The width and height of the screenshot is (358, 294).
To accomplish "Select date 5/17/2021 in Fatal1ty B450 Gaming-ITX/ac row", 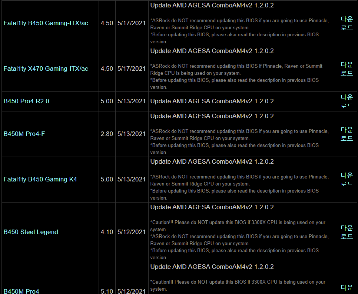I will pyautogui.click(x=132, y=23).
